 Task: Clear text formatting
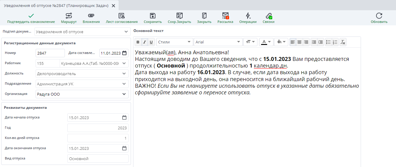point(343,42)
